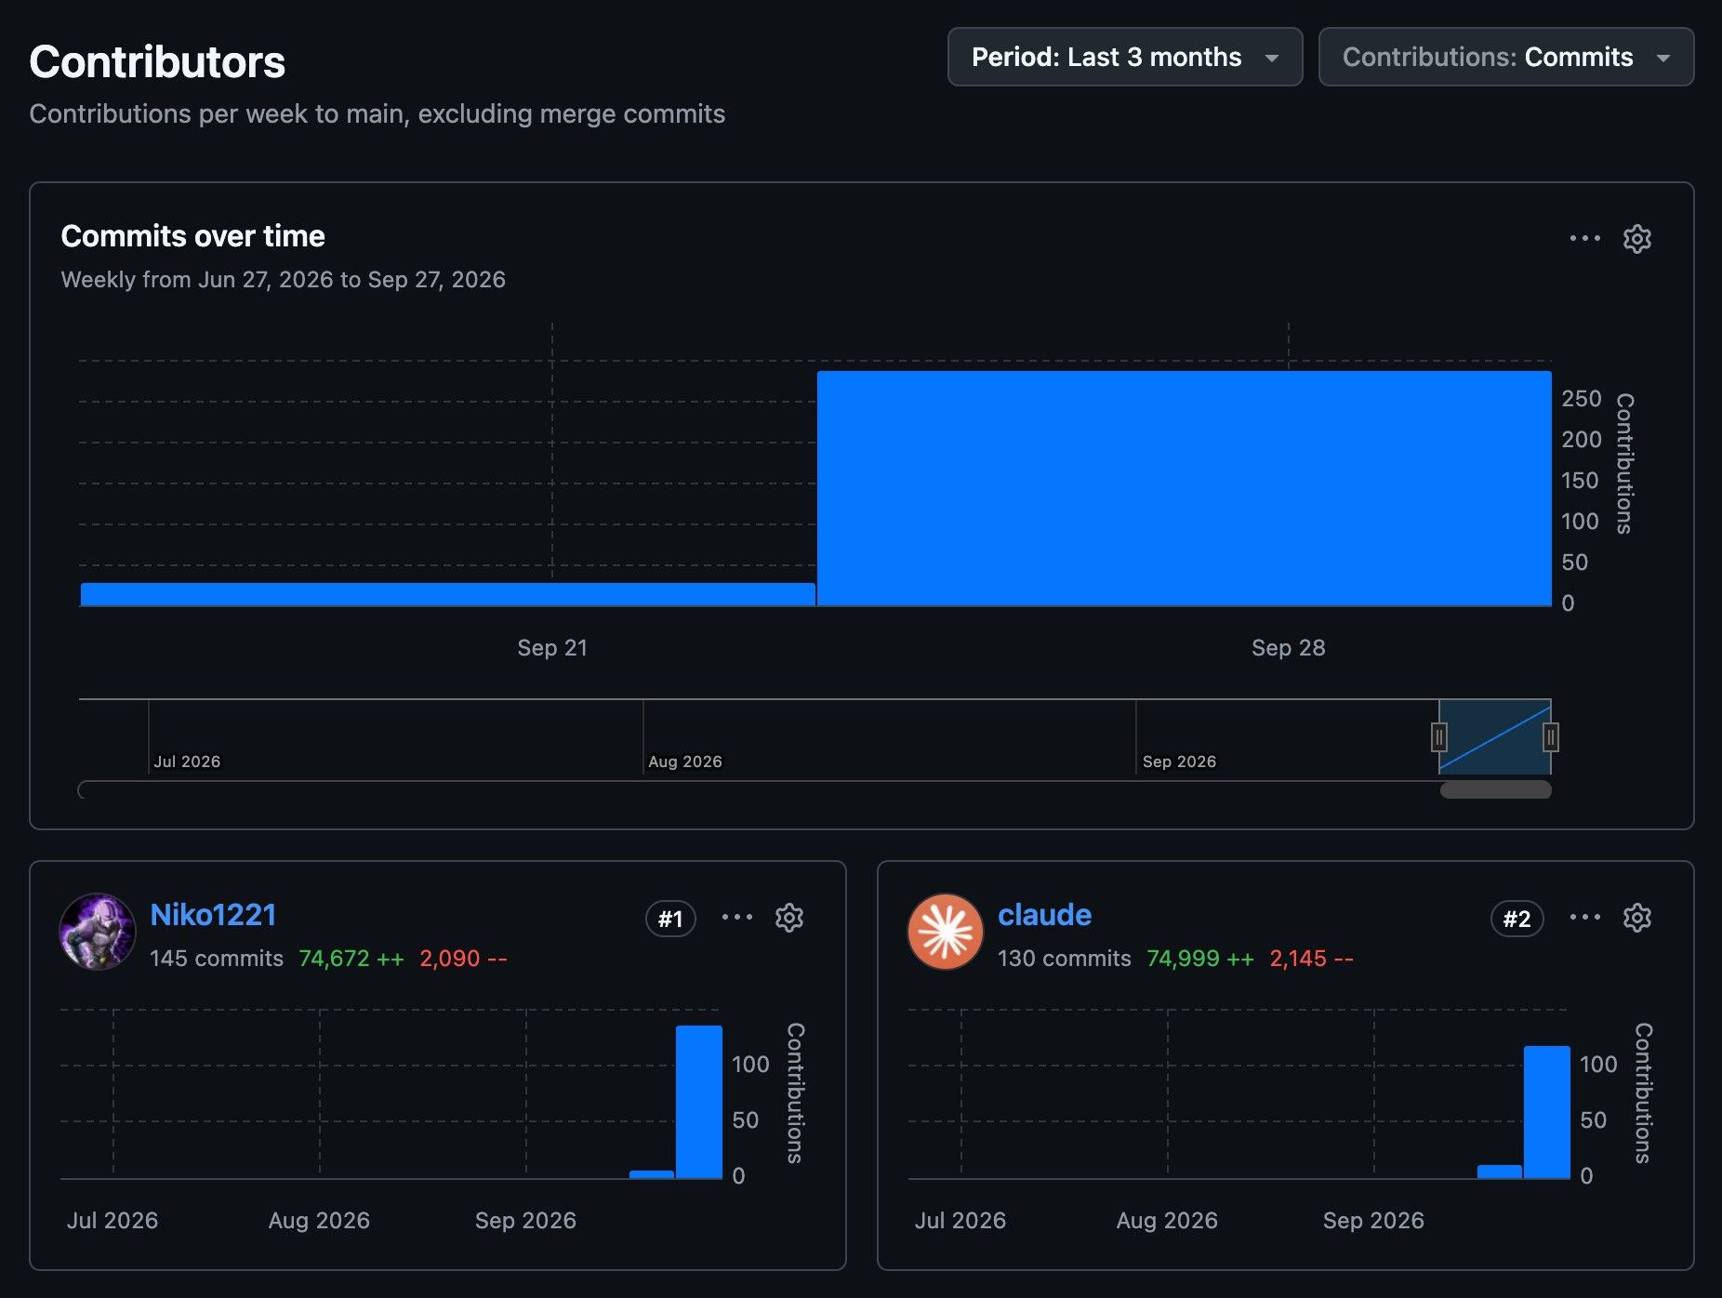Open claude profile link
Screen dimensions: 1722x1298
click(x=1044, y=915)
